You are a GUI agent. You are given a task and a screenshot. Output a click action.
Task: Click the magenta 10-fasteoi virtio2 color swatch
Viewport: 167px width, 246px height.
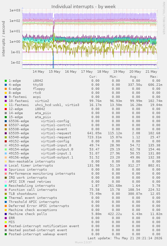pyautogui.click(x=6, y=101)
